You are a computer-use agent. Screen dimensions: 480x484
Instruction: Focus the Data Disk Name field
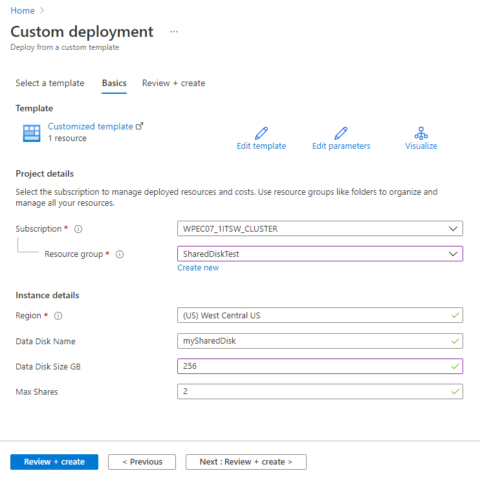[x=320, y=341]
